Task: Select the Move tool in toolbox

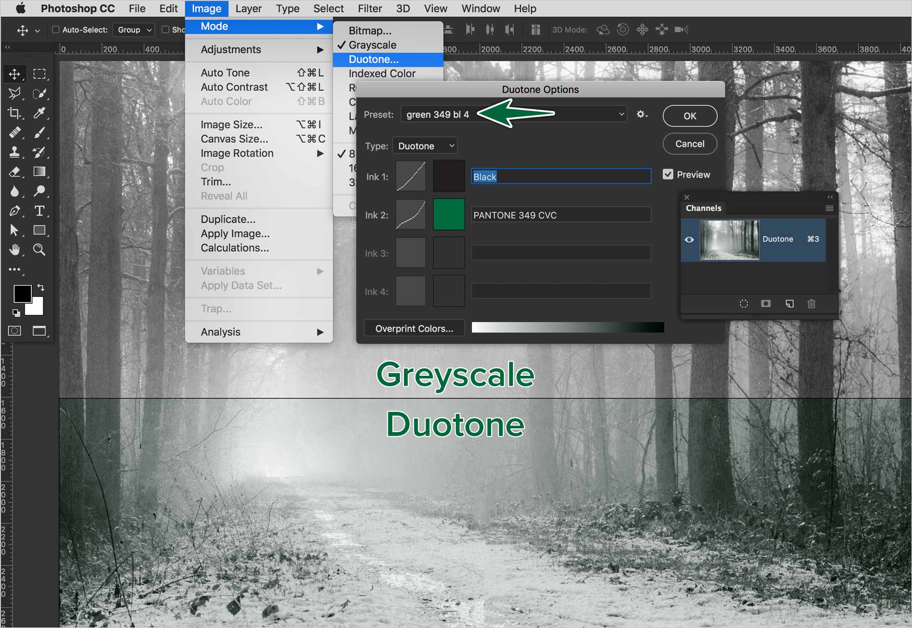Action: (15, 74)
